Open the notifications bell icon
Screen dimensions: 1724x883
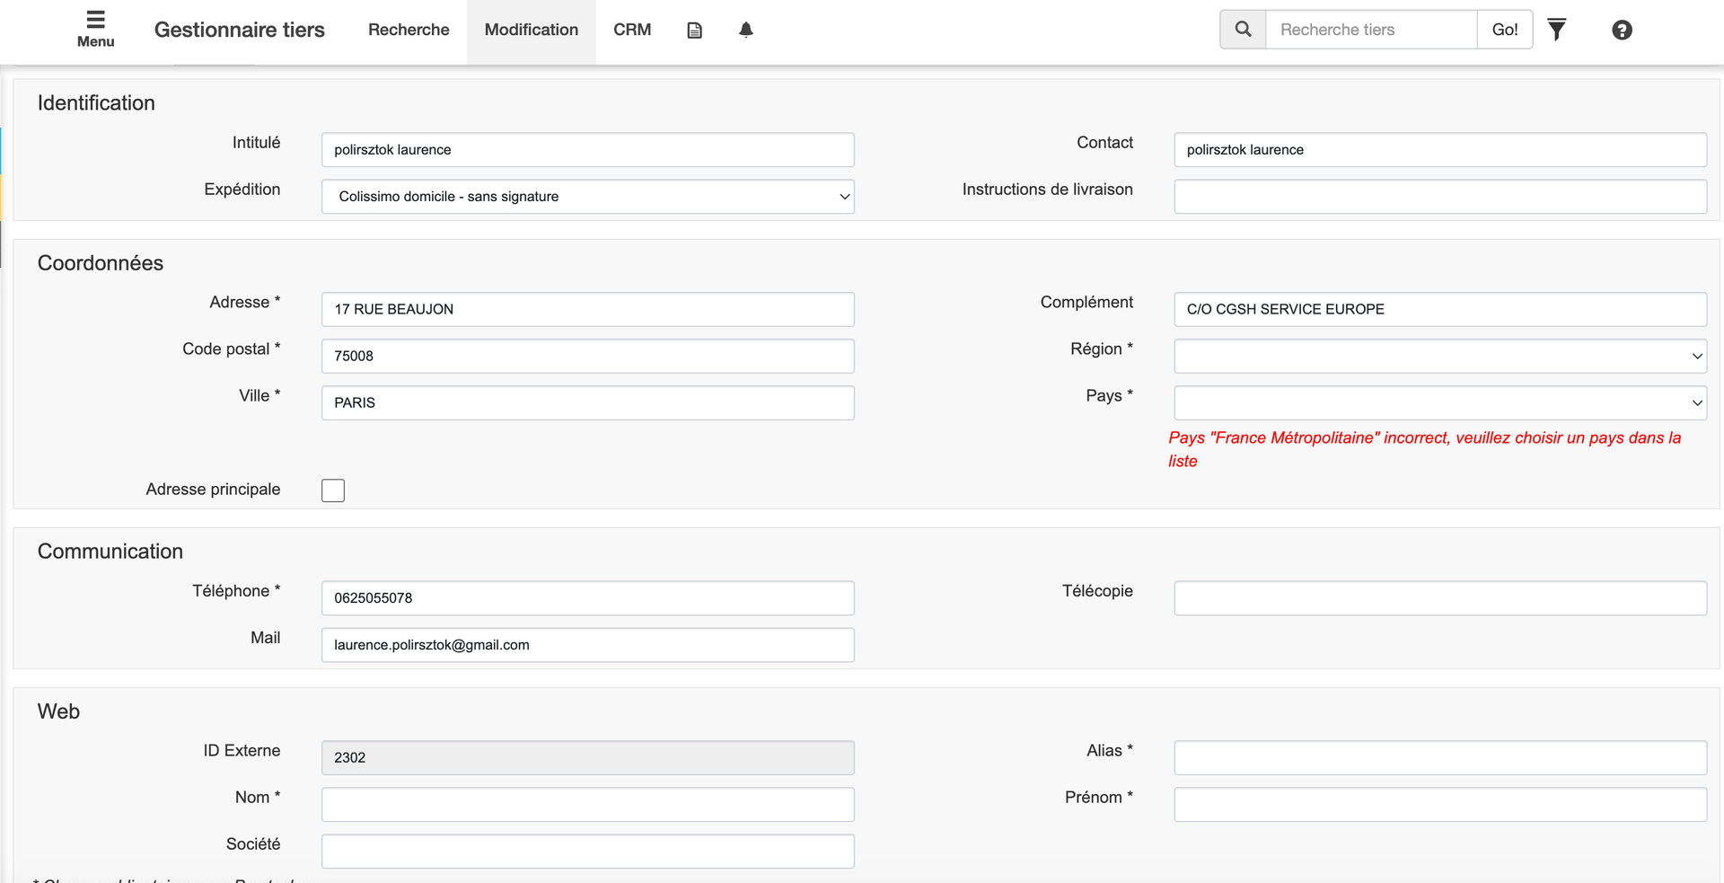pos(745,31)
